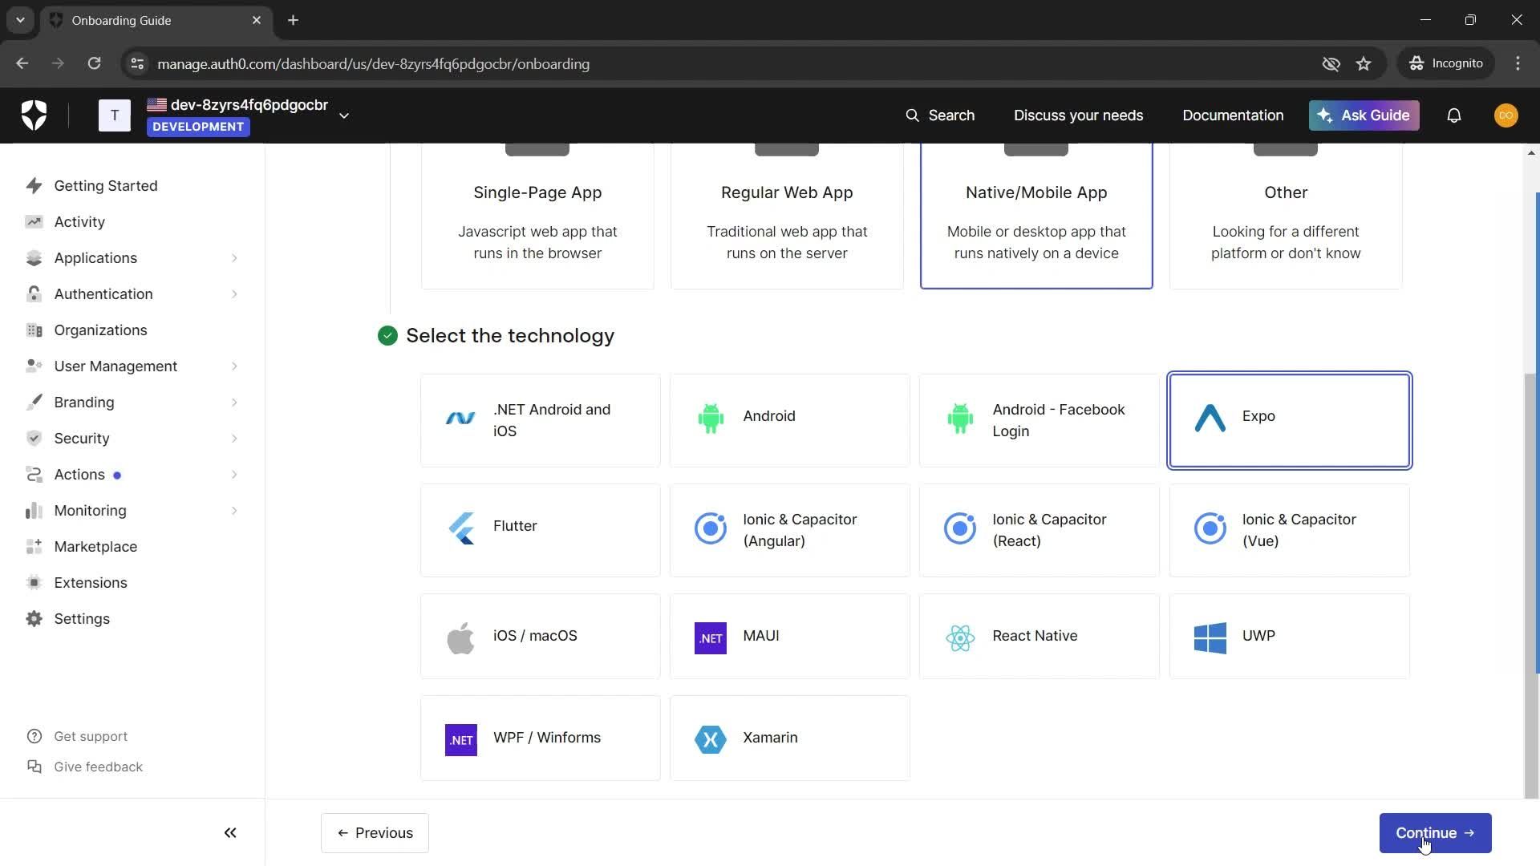Expand the Authentication submenu chevron
The image size is (1540, 866).
(x=234, y=294)
